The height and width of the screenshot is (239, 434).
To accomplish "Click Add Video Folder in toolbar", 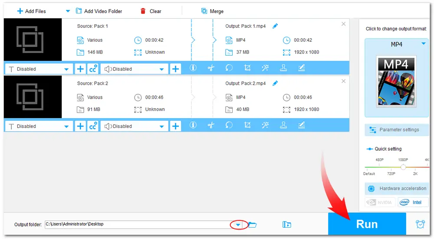I will pos(99,11).
